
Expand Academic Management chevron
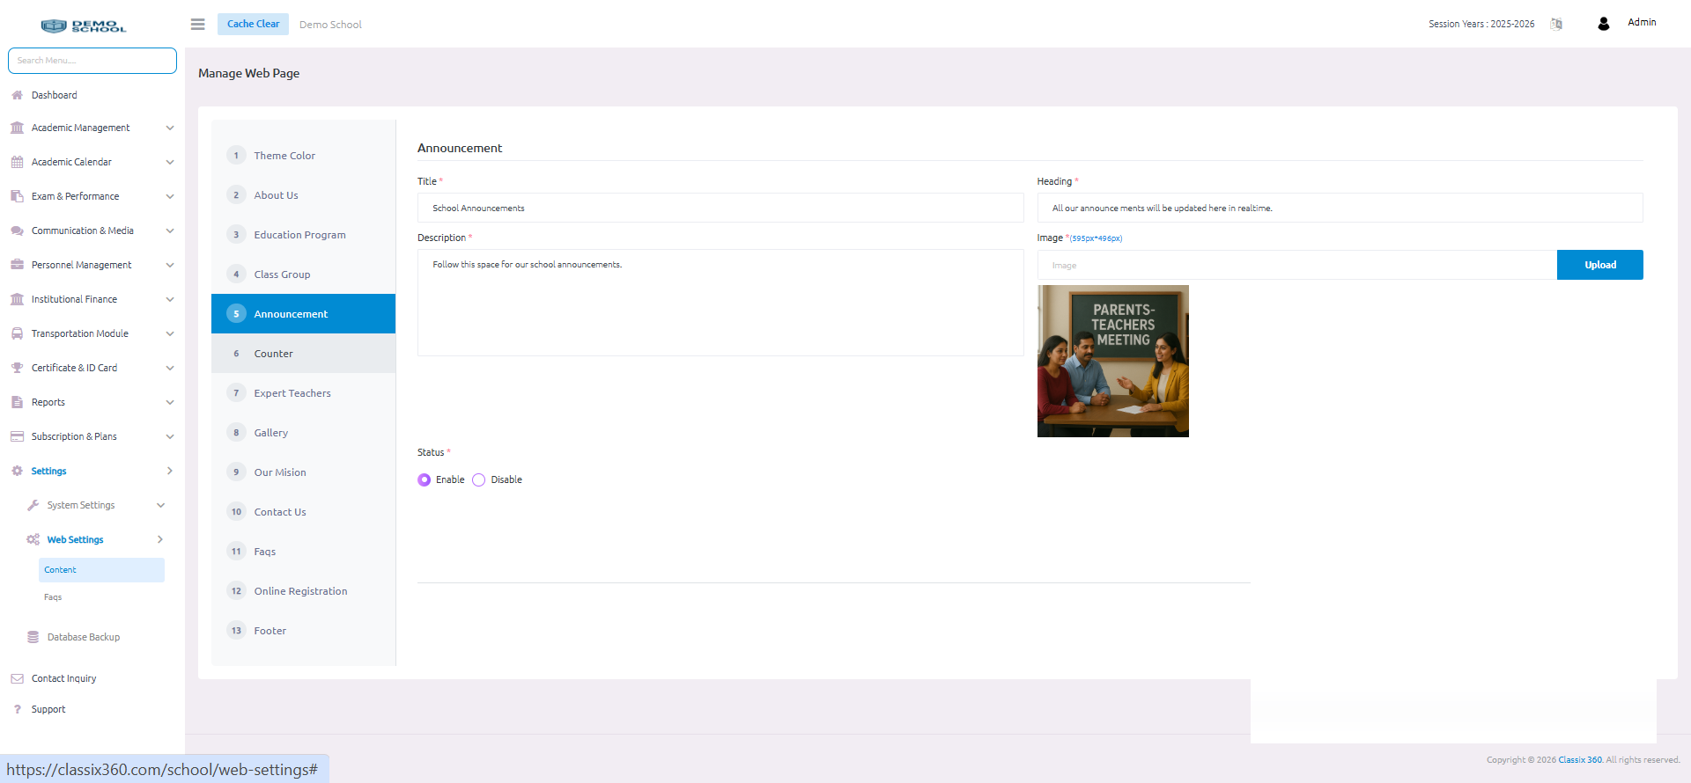tap(170, 128)
